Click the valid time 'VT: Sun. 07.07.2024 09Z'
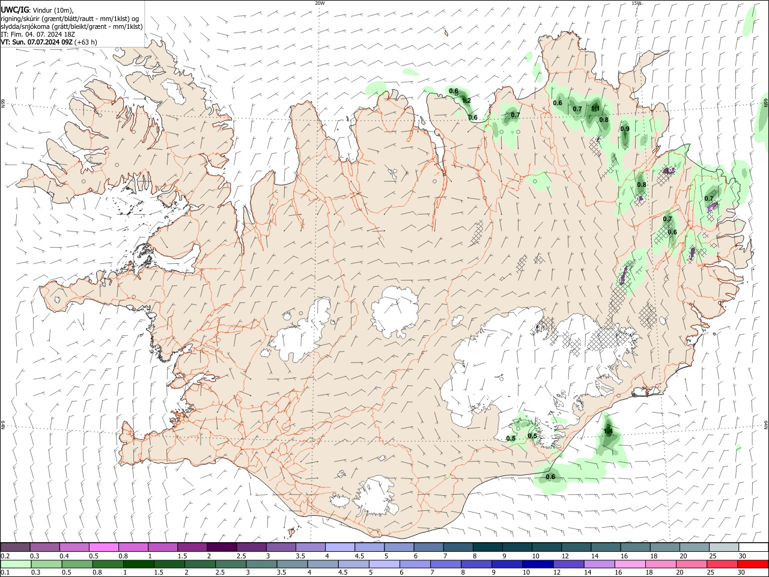 click(37, 42)
